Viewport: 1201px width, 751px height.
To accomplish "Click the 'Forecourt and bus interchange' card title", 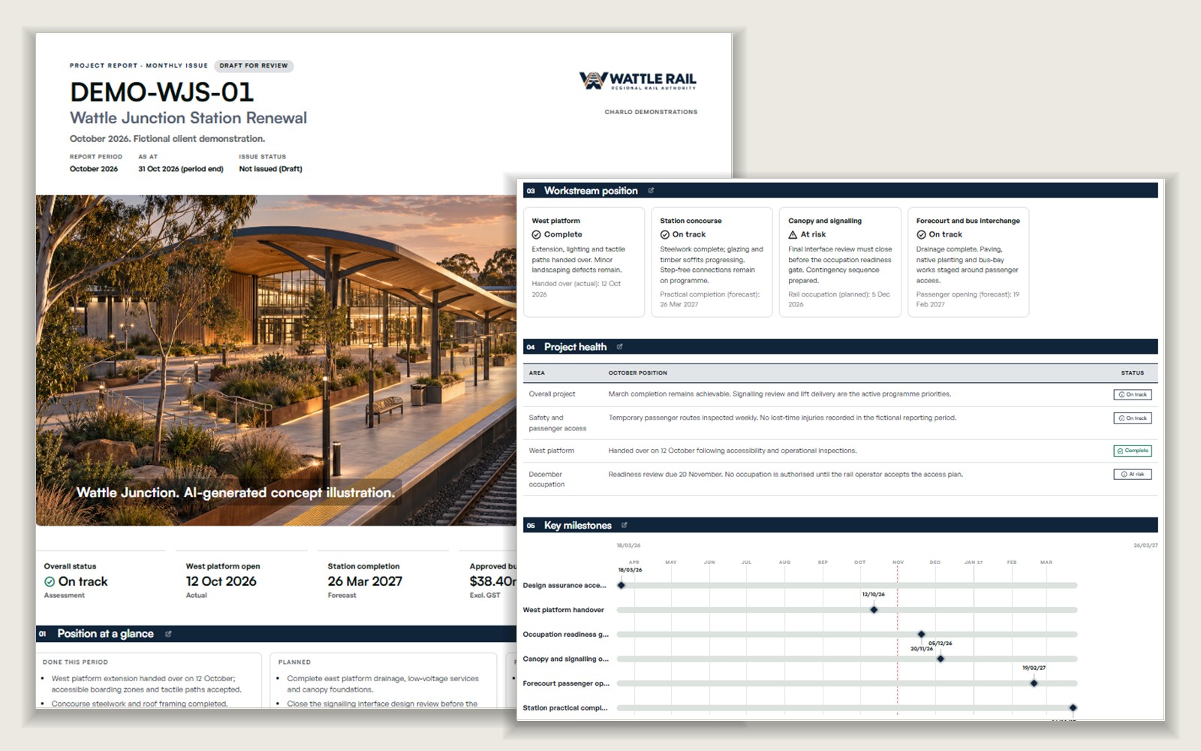I will [x=968, y=221].
